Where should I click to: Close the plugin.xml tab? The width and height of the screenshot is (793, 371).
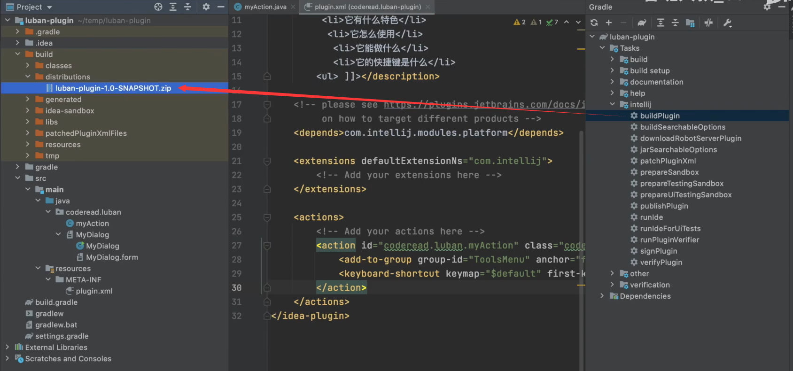tap(428, 7)
